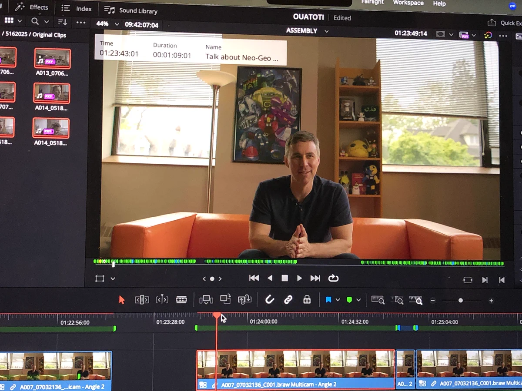
Task: Click the Custom Zoom icon
Action: pos(416,300)
